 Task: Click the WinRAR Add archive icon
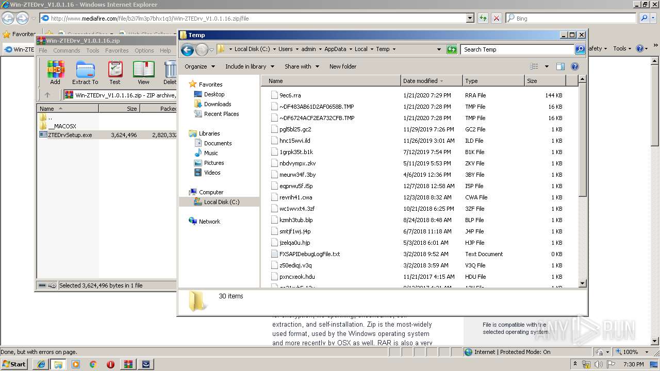(x=55, y=73)
